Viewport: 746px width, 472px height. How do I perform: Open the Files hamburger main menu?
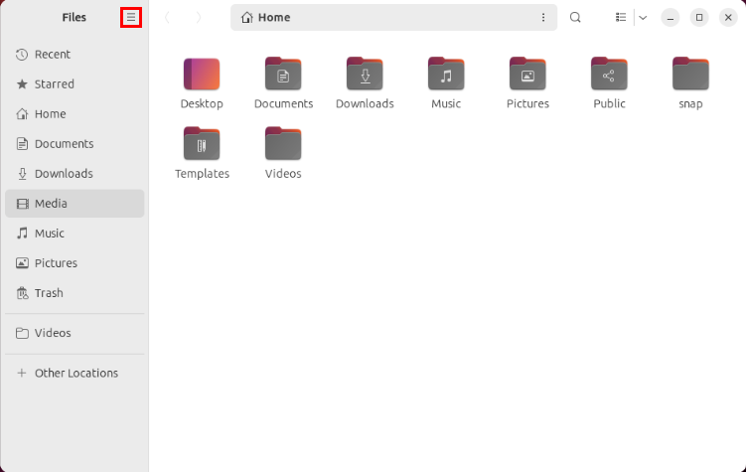coord(130,17)
